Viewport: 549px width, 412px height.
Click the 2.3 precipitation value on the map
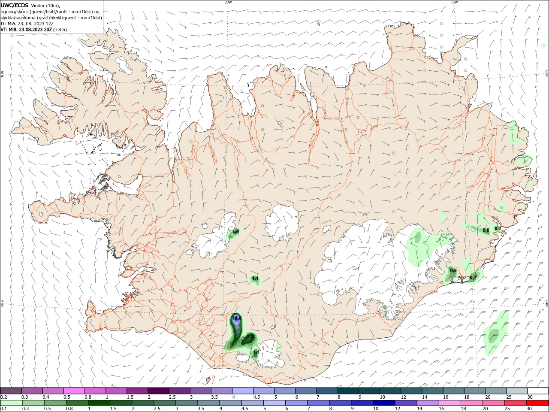click(x=250, y=337)
